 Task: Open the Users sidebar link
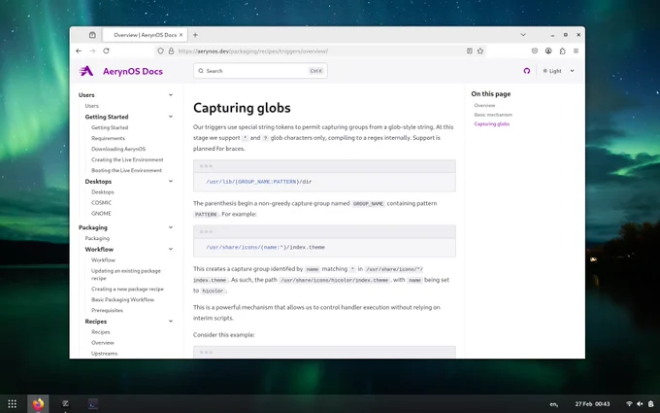tap(92, 106)
